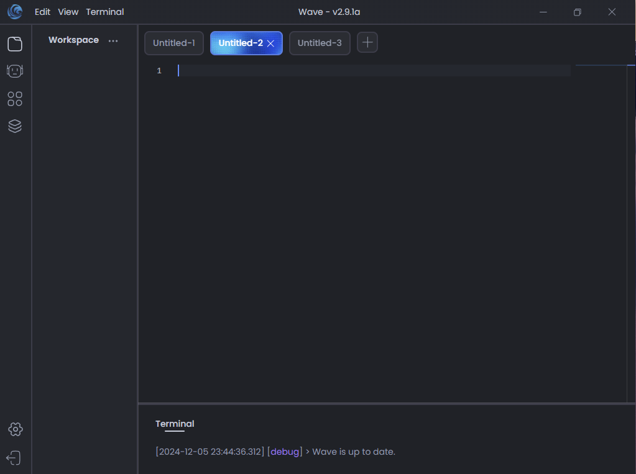Open the Terminal menu in menu bar

coord(105,12)
